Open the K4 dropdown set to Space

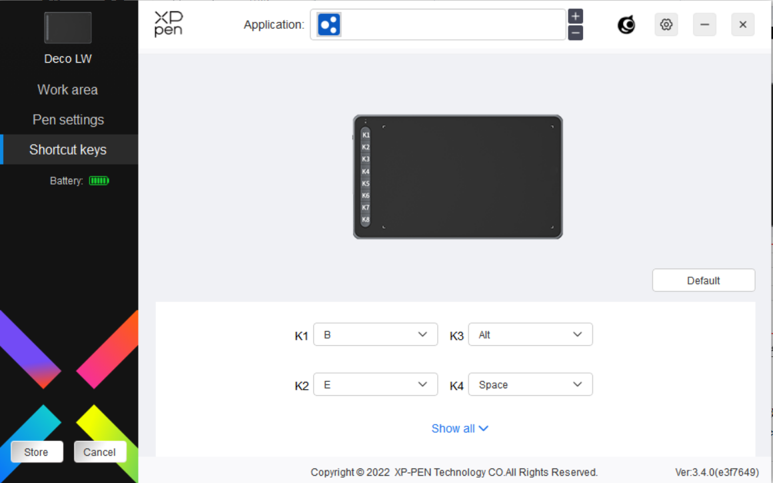point(530,384)
